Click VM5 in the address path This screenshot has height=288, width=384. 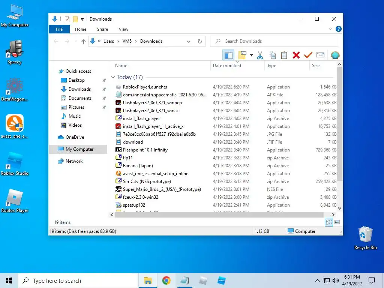tap(127, 41)
